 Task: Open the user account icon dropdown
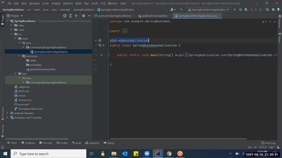pos(173,10)
